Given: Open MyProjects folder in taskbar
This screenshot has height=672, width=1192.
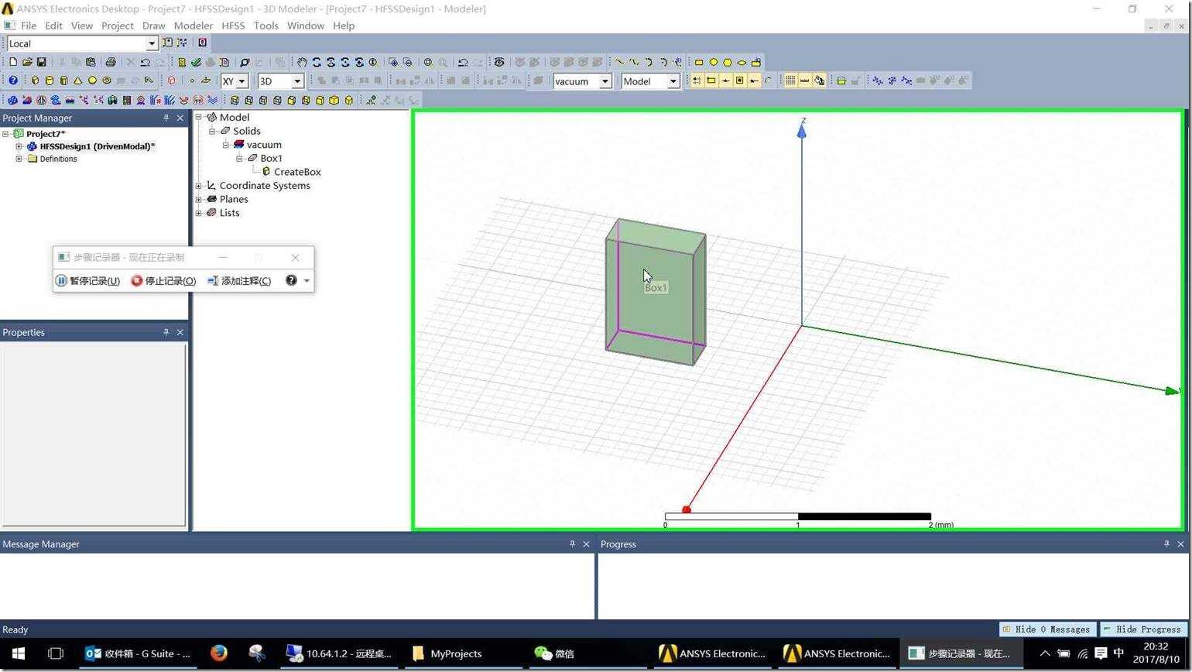Looking at the screenshot, I should click(x=447, y=653).
